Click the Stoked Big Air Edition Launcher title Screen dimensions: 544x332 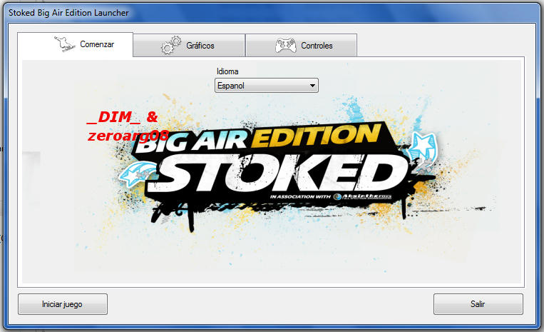[68, 13]
